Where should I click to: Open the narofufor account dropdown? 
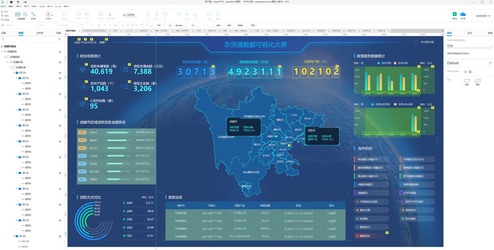(x=483, y=16)
